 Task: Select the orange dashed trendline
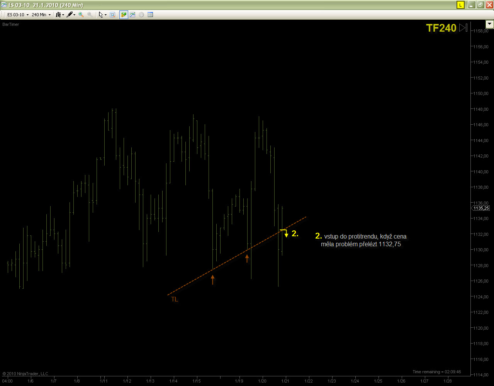237,256
